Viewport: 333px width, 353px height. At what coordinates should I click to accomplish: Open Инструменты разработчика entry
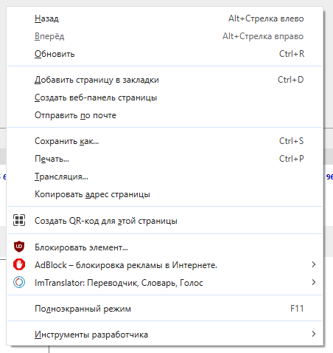[164, 335]
